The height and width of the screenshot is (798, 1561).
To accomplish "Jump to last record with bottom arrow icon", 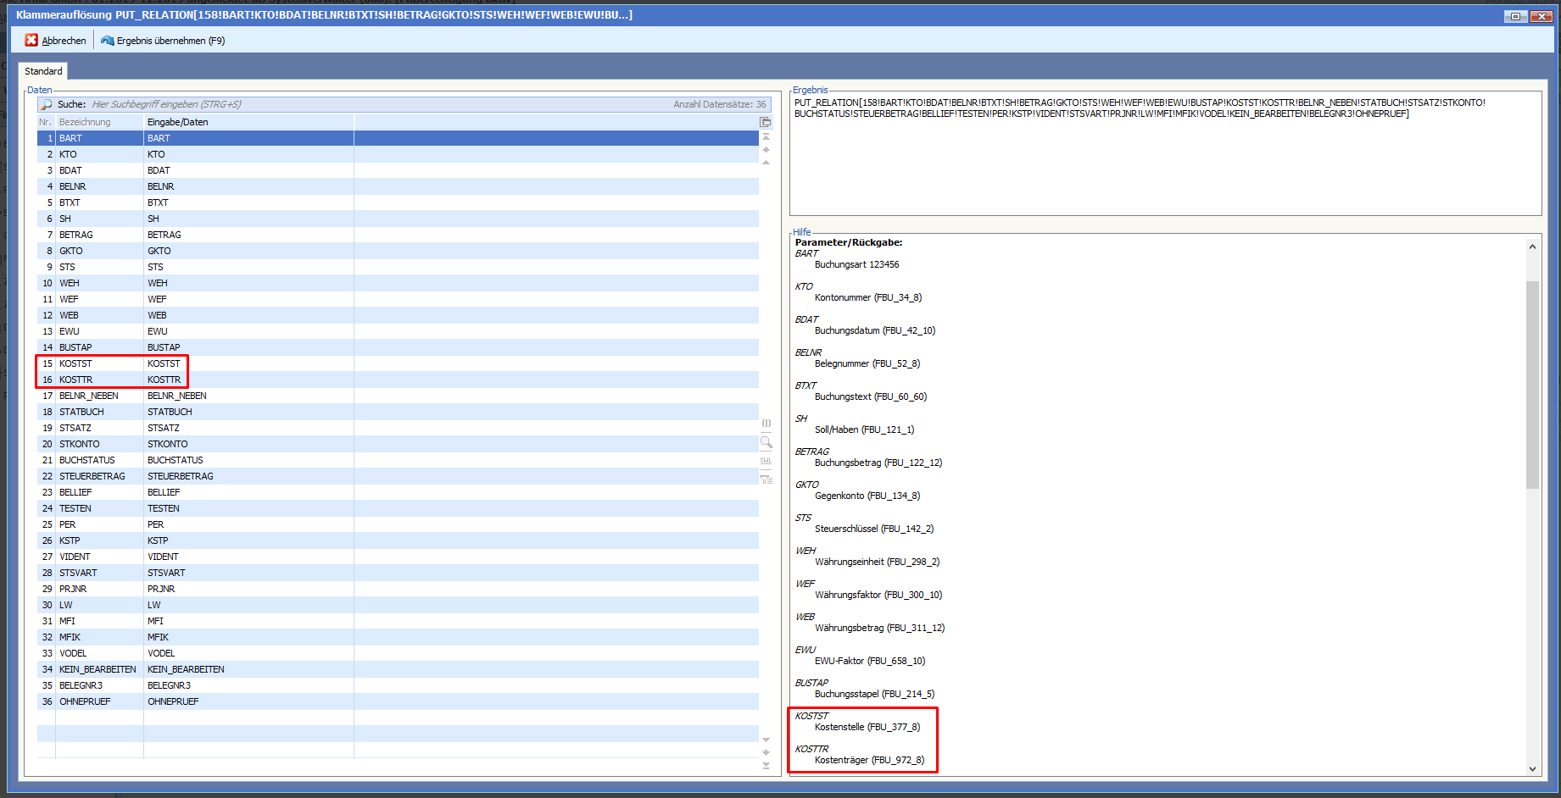I will tap(766, 765).
